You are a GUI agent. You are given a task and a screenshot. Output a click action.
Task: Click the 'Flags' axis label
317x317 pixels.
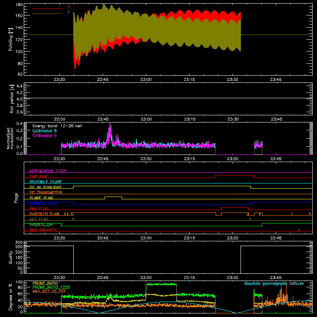click(16, 198)
